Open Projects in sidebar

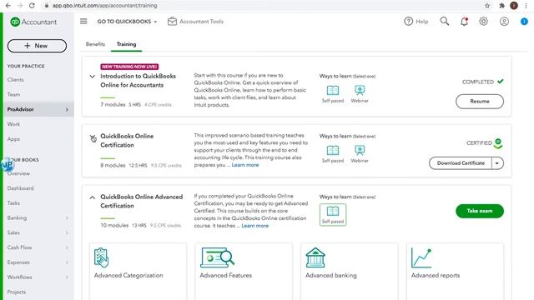point(17,292)
